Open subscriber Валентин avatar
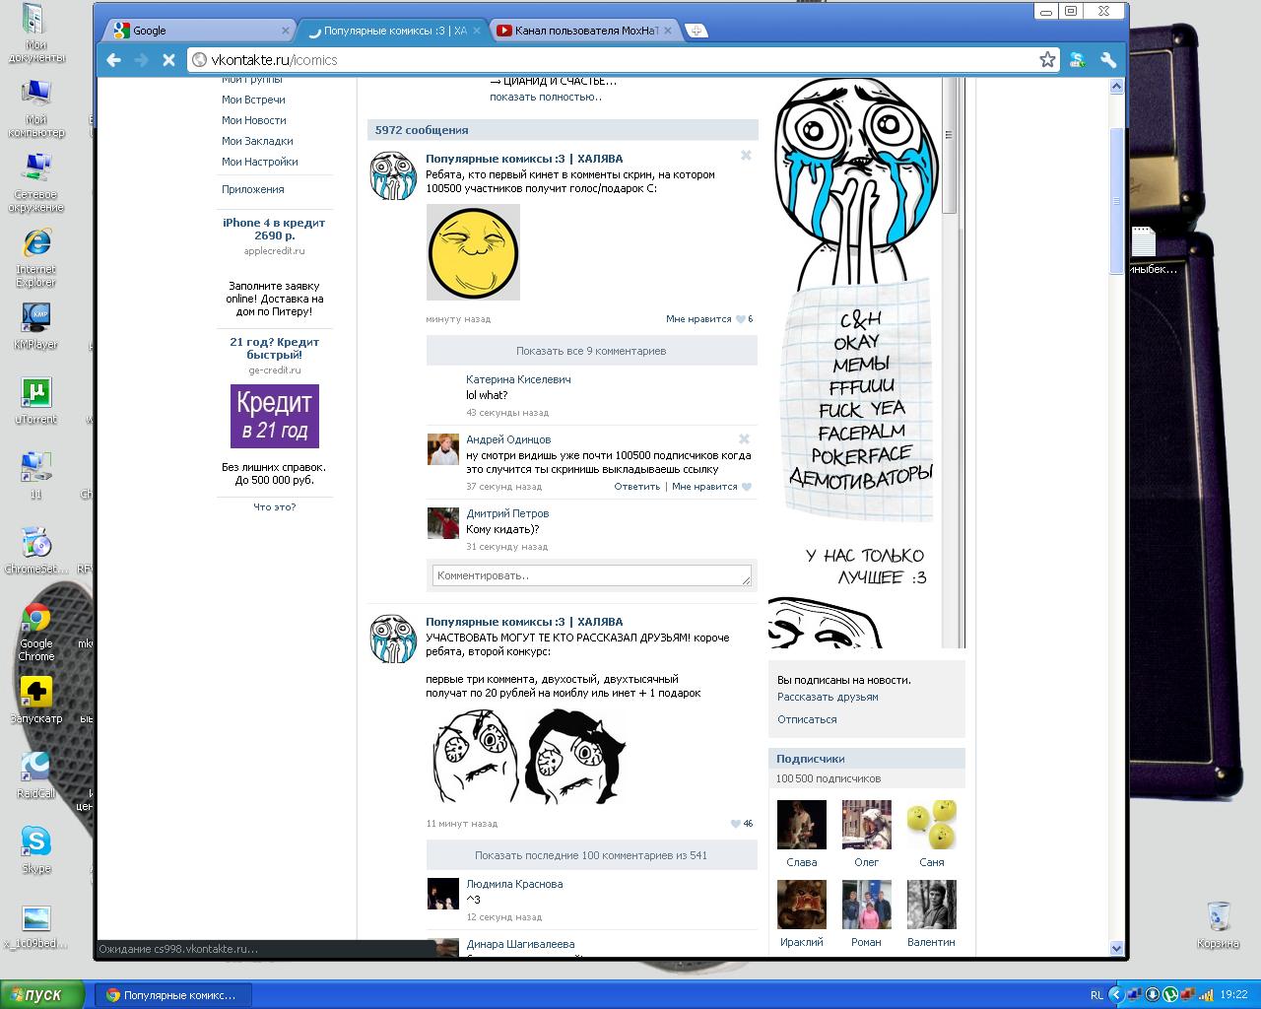Image resolution: width=1261 pixels, height=1009 pixels. click(932, 905)
